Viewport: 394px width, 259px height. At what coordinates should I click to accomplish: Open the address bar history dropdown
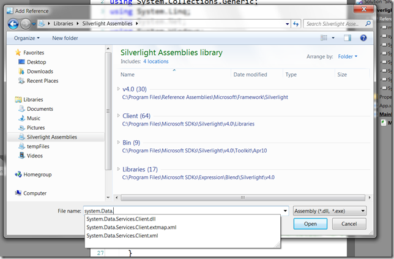[287, 24]
